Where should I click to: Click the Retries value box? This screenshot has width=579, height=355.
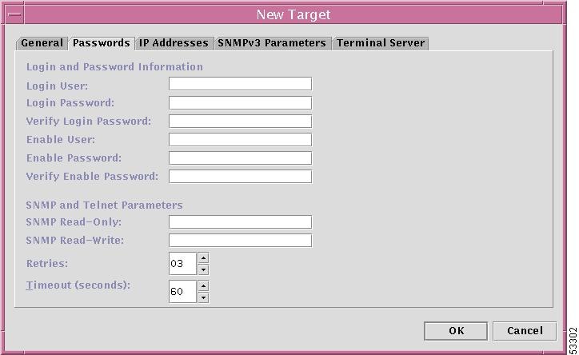[182, 264]
